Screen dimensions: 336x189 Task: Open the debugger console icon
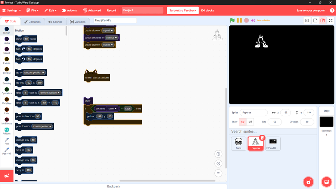[307, 21]
